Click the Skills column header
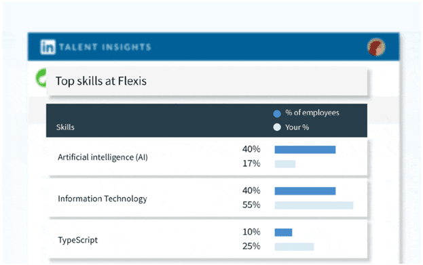The height and width of the screenshot is (265, 423). [65, 127]
